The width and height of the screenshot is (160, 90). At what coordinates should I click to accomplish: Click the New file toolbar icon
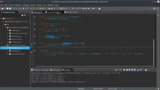point(2,8)
